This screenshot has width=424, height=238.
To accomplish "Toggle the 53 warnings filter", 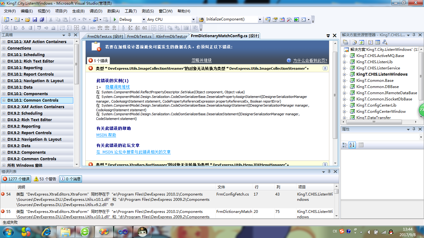I will tap(45, 179).
